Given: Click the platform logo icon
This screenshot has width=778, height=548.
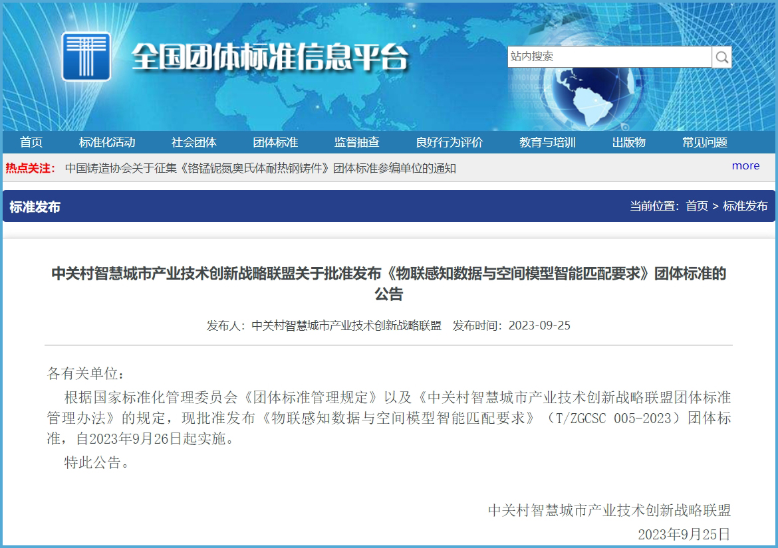Looking at the screenshot, I should 86,56.
